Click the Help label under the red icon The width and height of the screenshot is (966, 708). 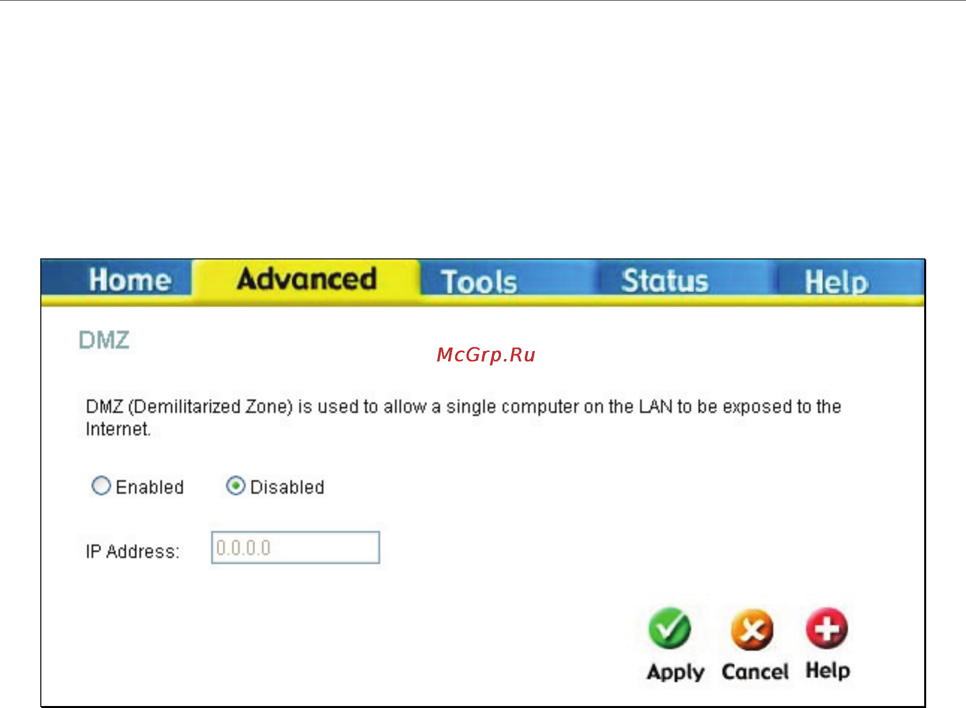(x=828, y=670)
